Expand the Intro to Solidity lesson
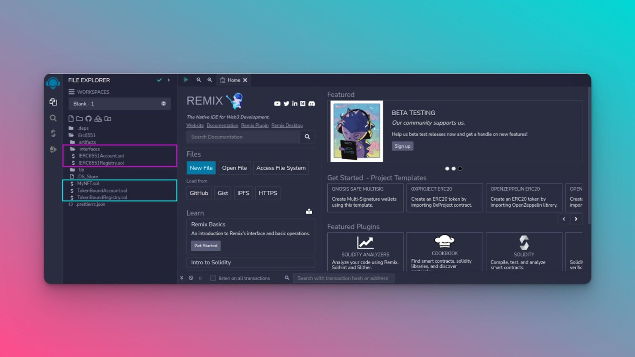The height and width of the screenshot is (357, 635). coord(251,263)
